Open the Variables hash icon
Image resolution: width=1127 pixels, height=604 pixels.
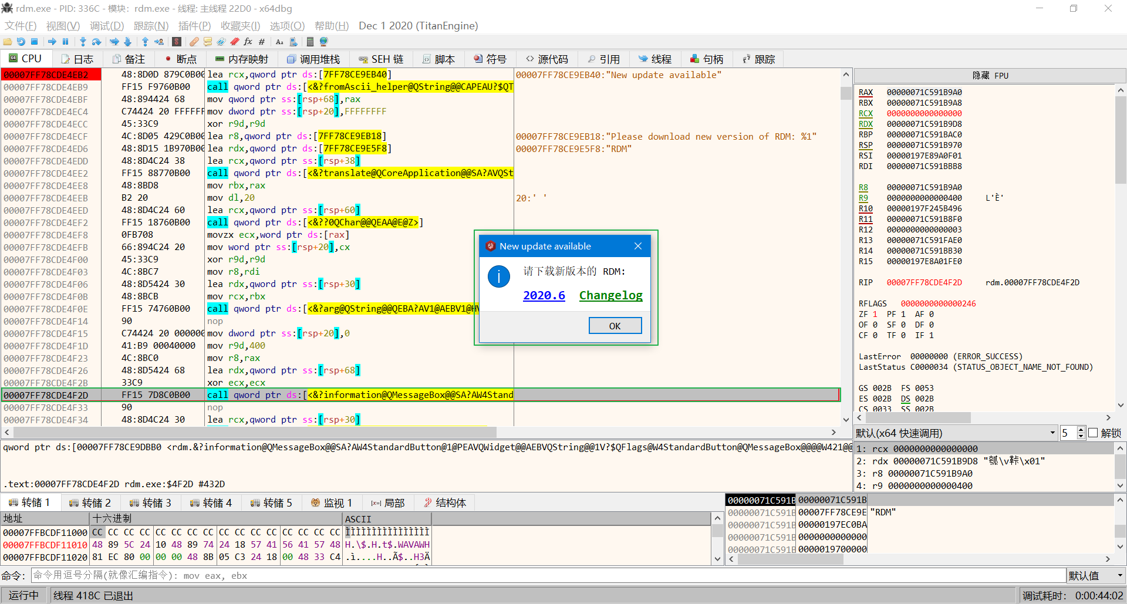[x=262, y=42]
